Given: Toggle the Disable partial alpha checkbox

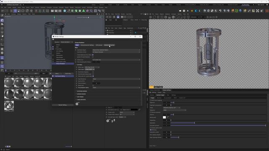Looking at the screenshot, I should pos(151,128).
